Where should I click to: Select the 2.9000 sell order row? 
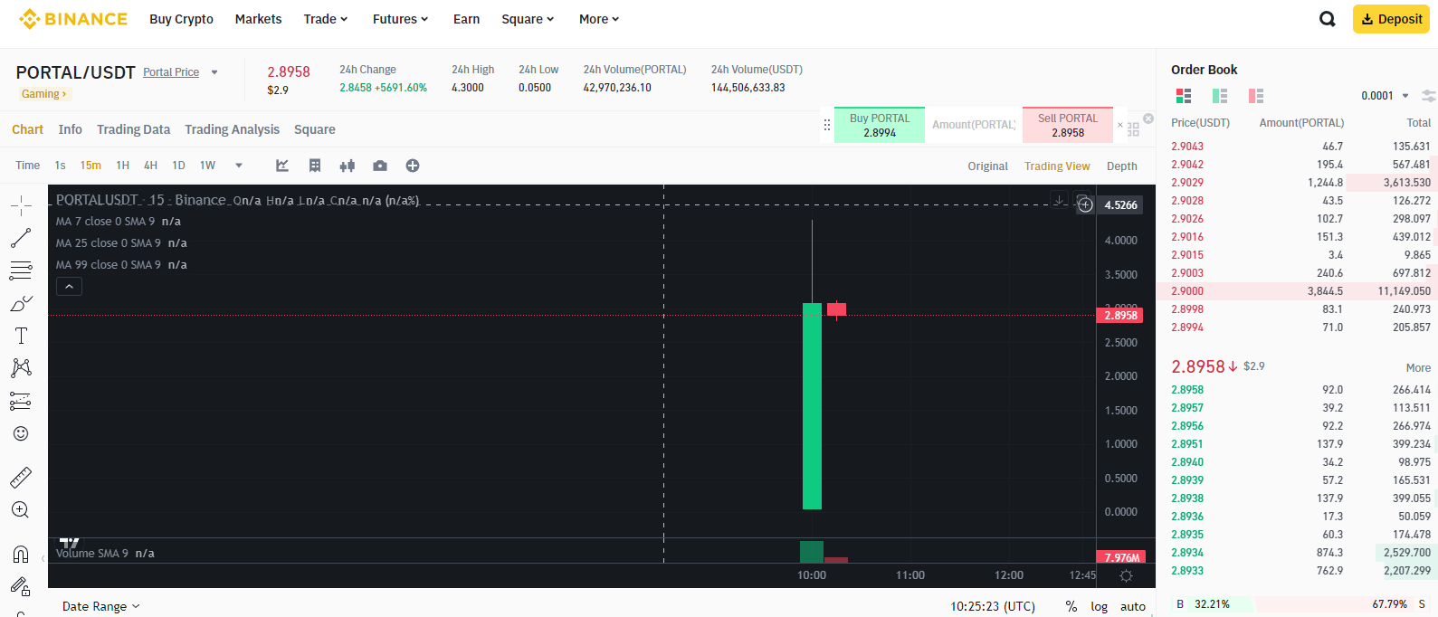pyautogui.click(x=1298, y=291)
